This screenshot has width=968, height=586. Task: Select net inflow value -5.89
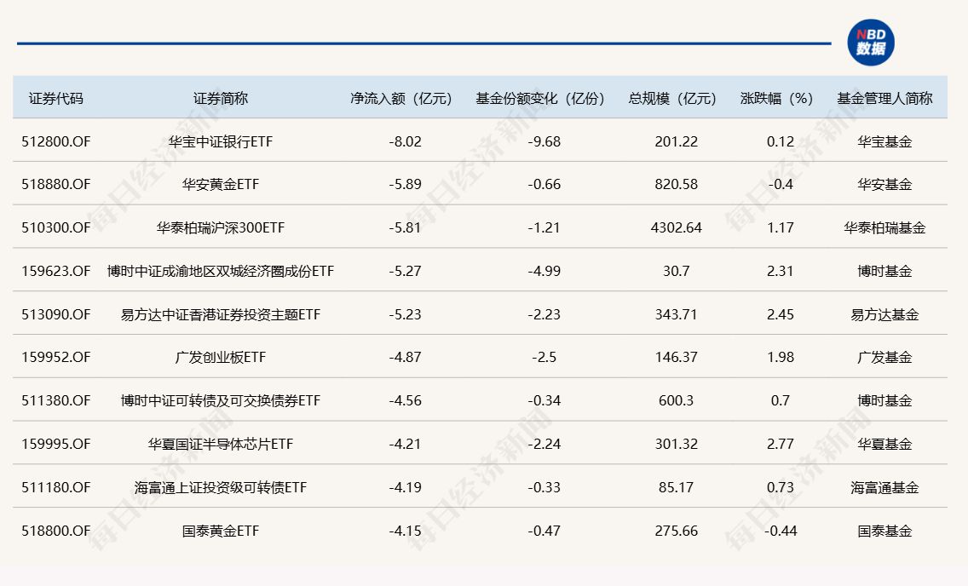(x=405, y=185)
